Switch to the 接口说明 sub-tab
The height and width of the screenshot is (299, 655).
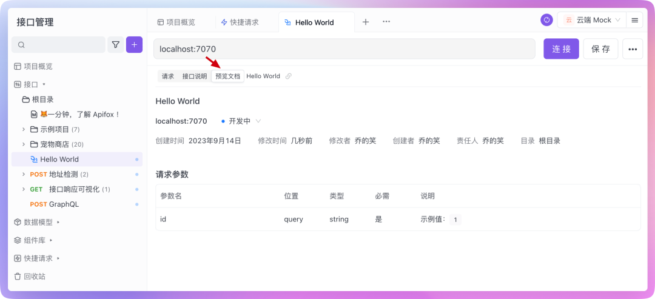pyautogui.click(x=195, y=76)
